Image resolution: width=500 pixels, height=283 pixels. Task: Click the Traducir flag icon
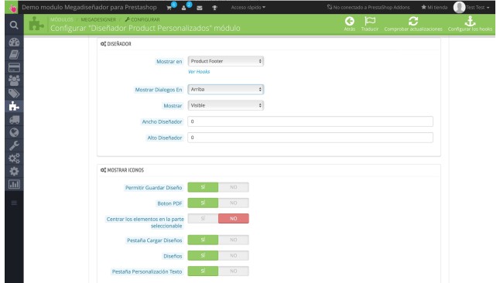coord(370,21)
